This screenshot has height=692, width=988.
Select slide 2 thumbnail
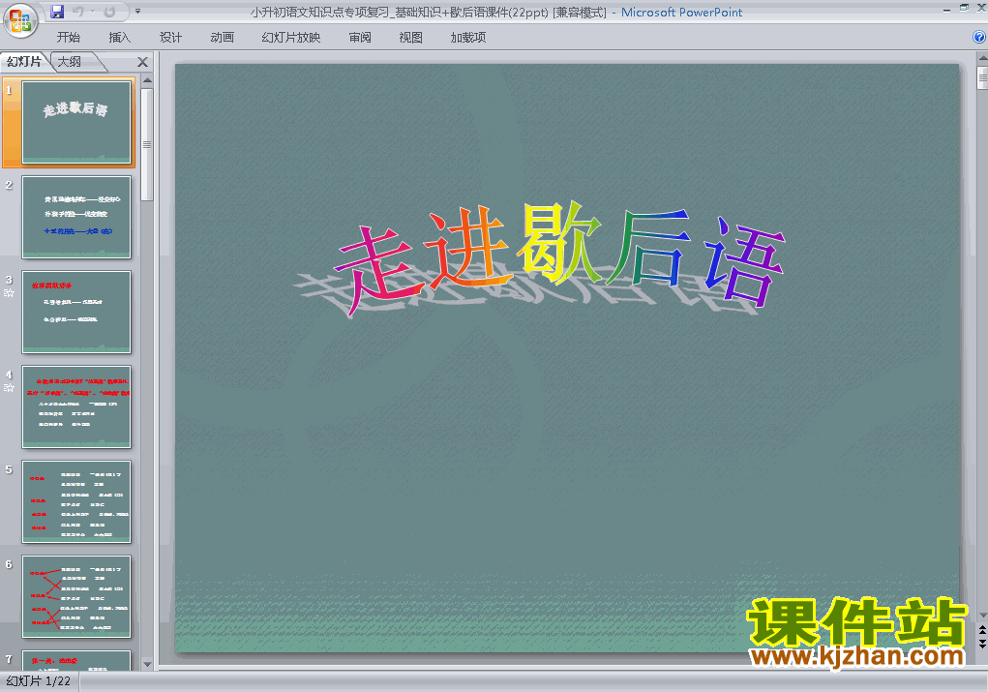(x=76, y=218)
